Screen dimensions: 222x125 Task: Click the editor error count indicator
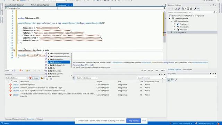[21, 70]
